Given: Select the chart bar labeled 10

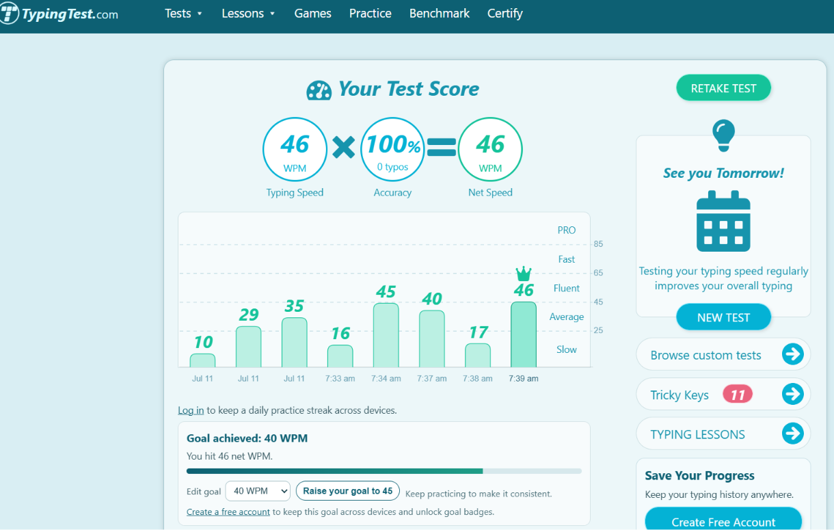Looking at the screenshot, I should [x=202, y=360].
